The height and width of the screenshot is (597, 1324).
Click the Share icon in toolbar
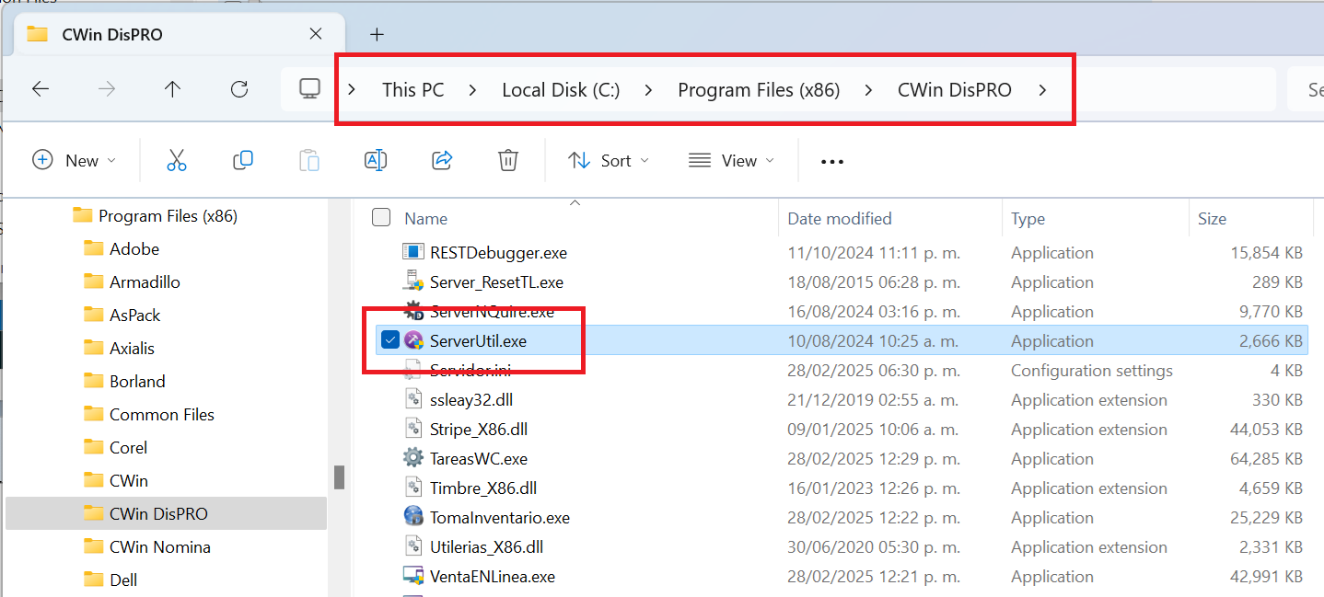(x=442, y=160)
